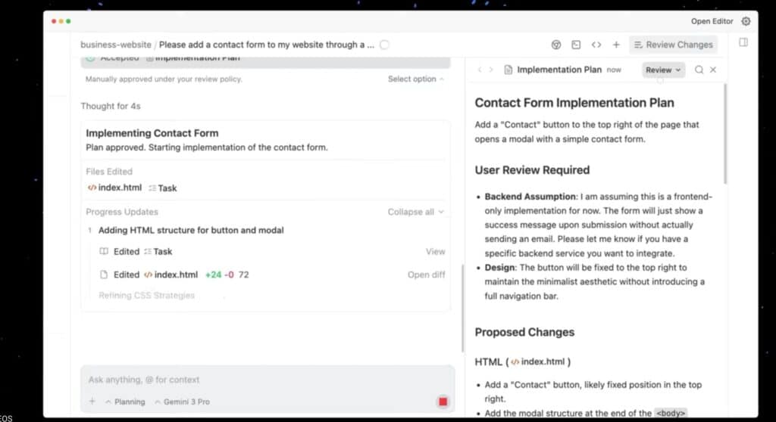Click the Review Changes button
Screen dimensions: 776x422
[x=673, y=45]
